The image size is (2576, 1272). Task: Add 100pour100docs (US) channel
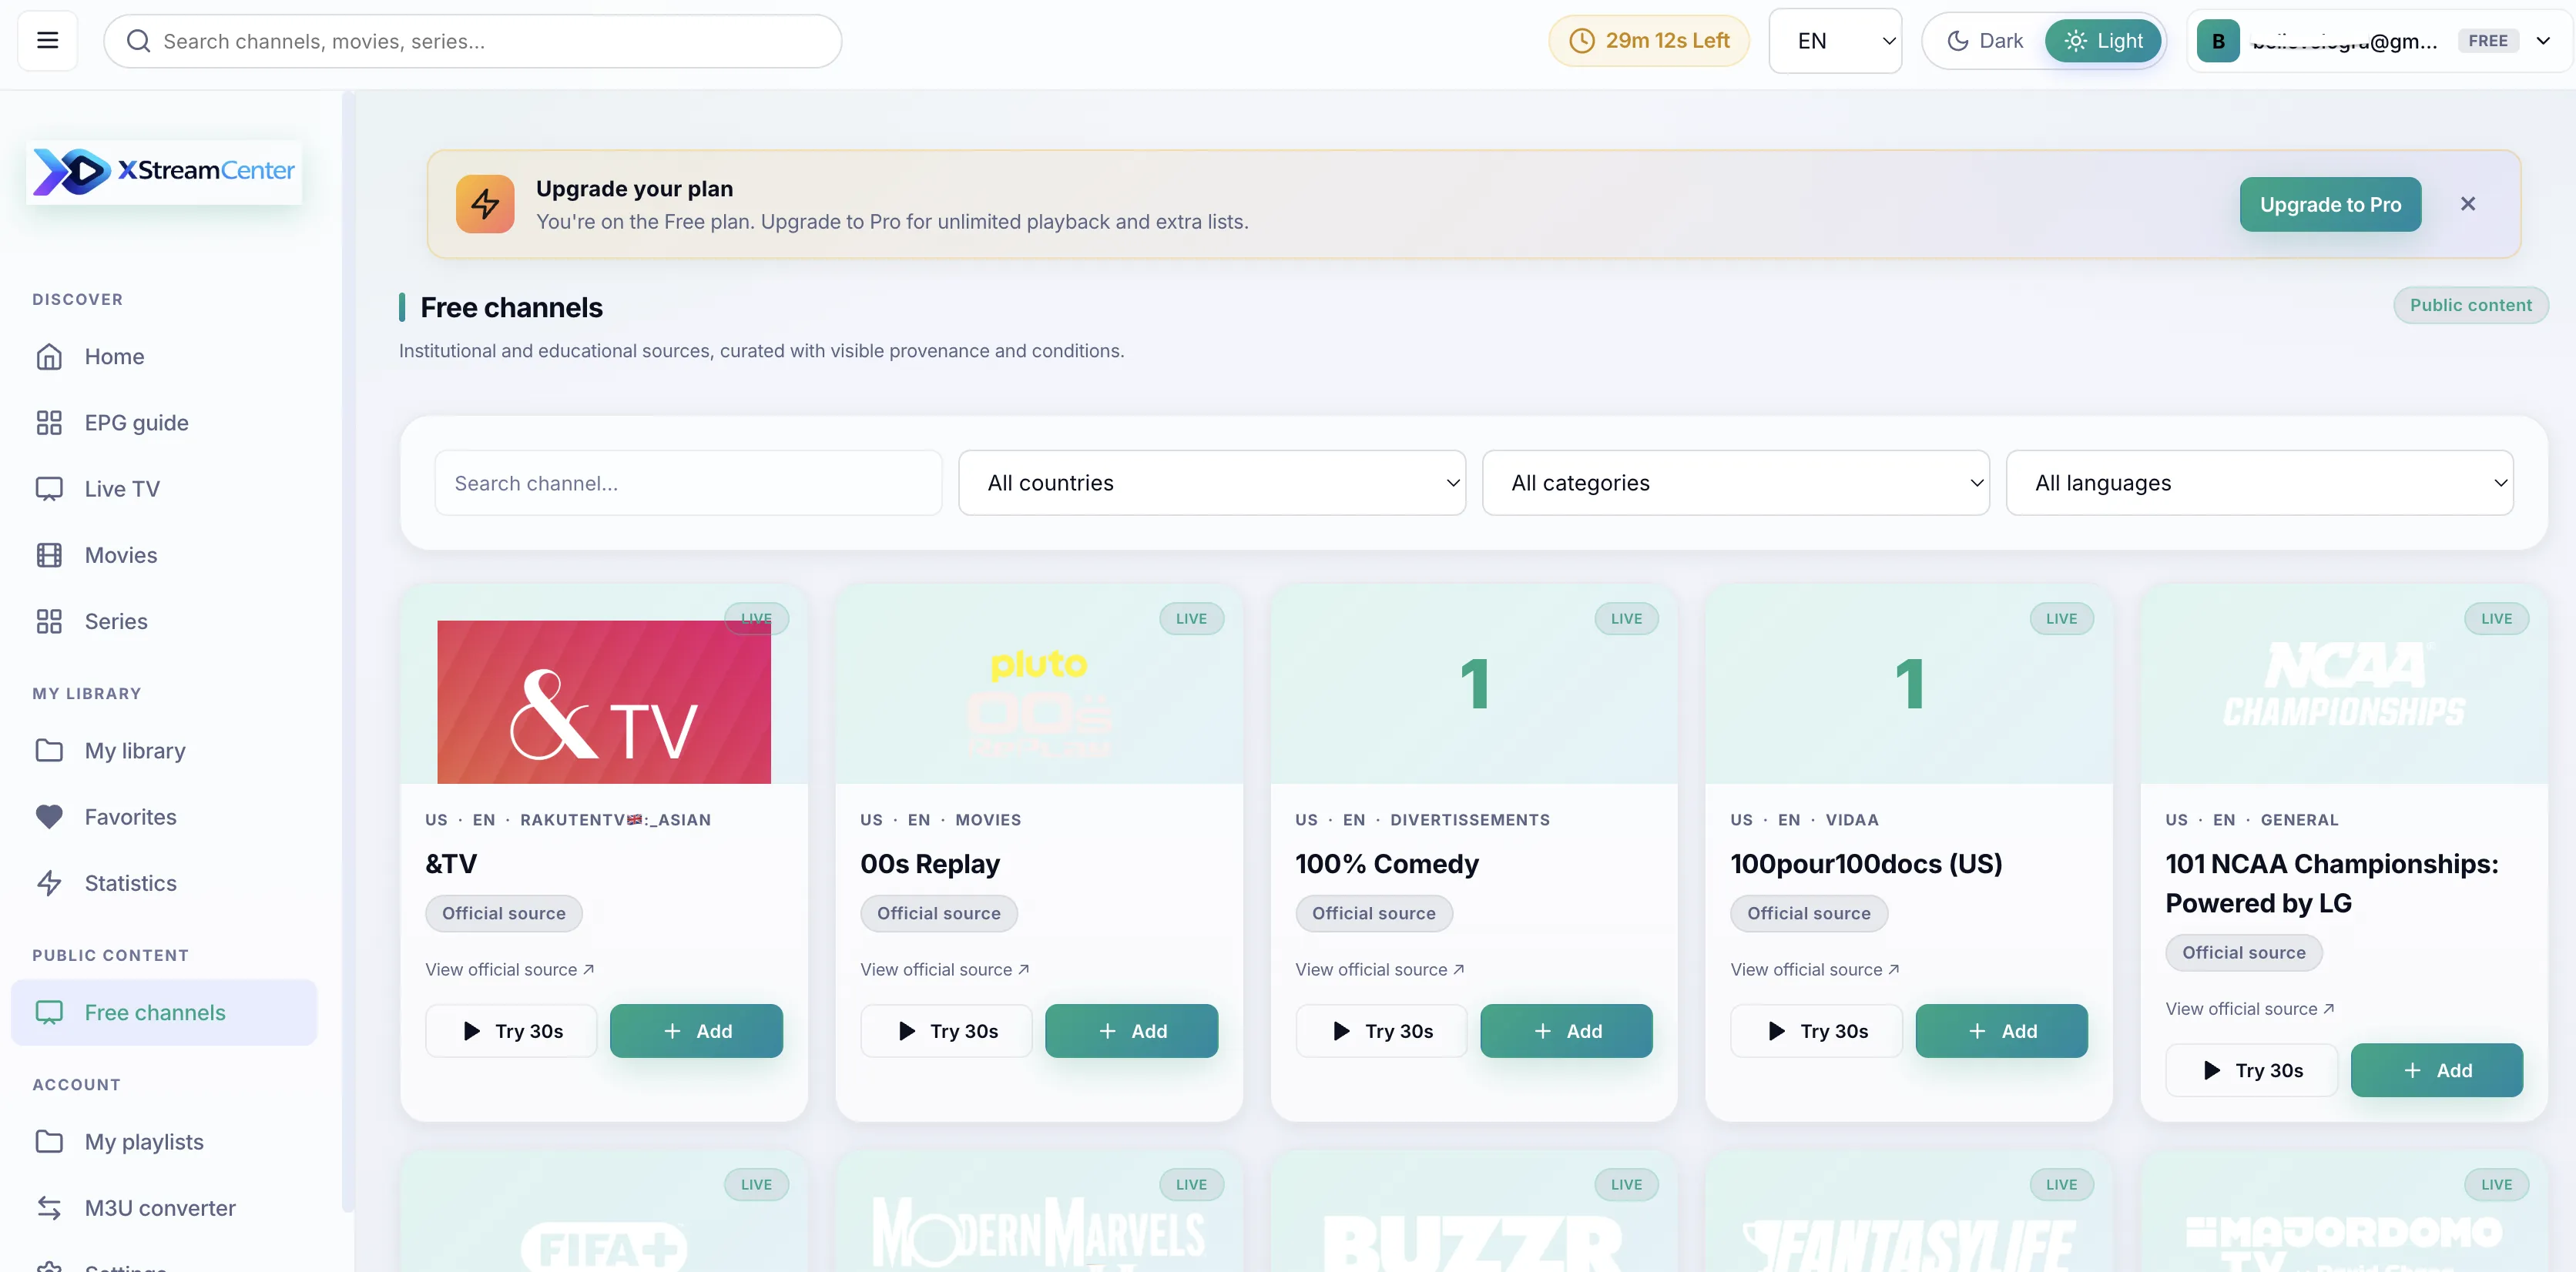pyautogui.click(x=2001, y=1030)
